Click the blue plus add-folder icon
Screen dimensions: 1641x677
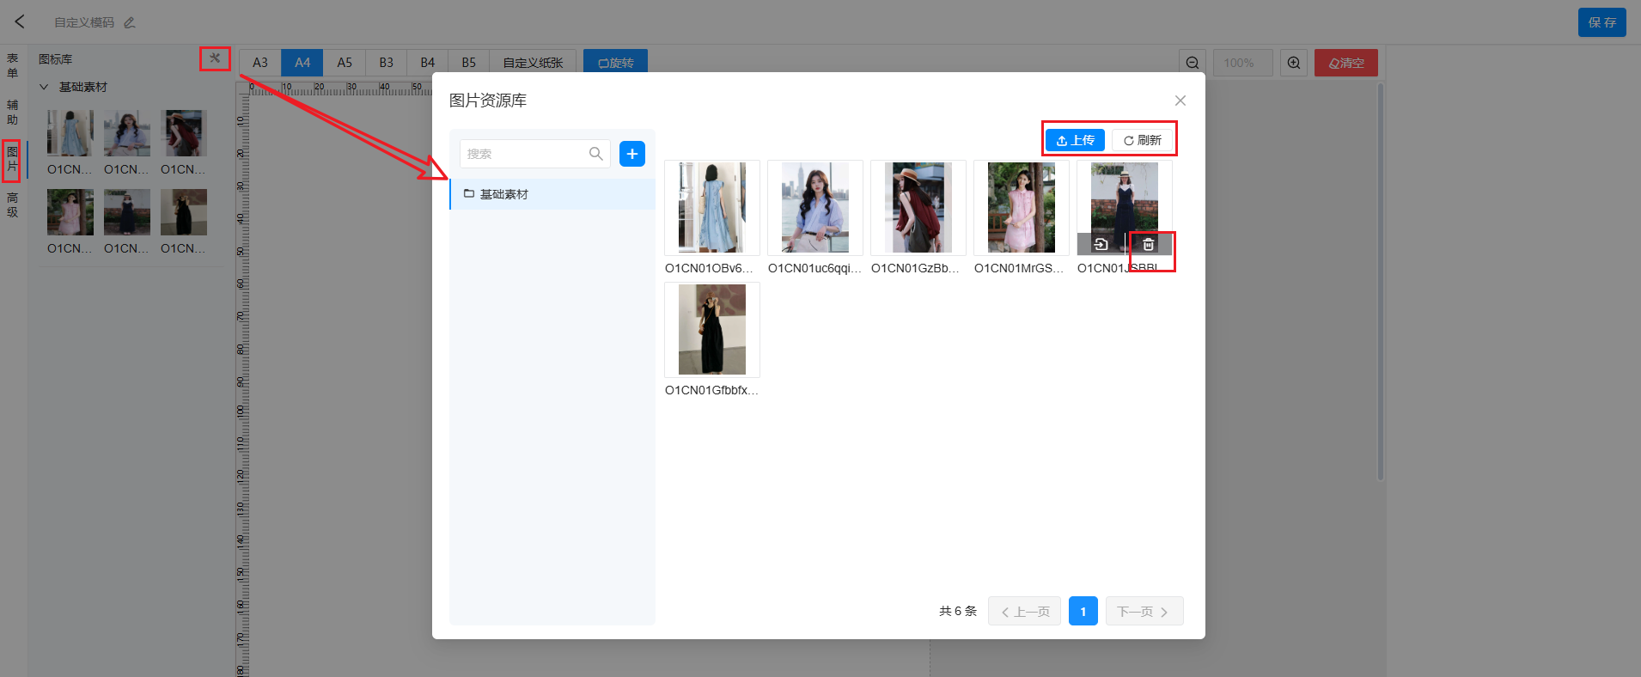pos(631,154)
